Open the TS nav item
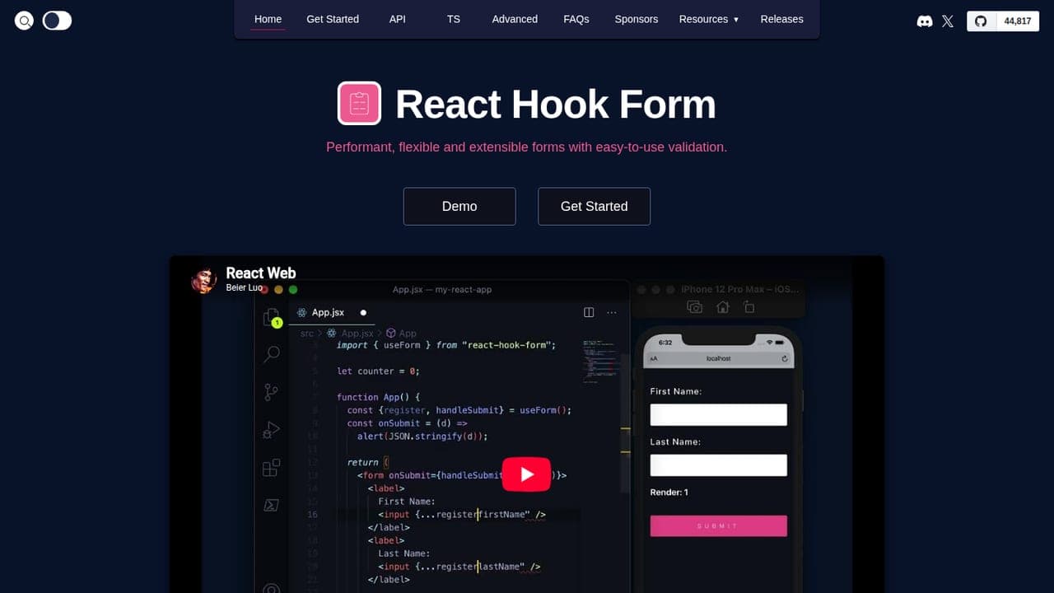Viewport: 1054px width, 593px height. click(454, 19)
